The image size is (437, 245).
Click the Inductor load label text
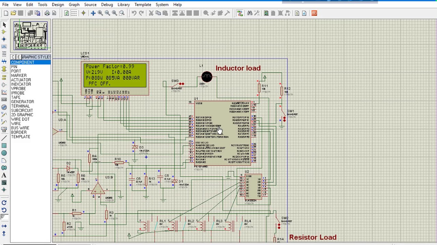point(238,68)
